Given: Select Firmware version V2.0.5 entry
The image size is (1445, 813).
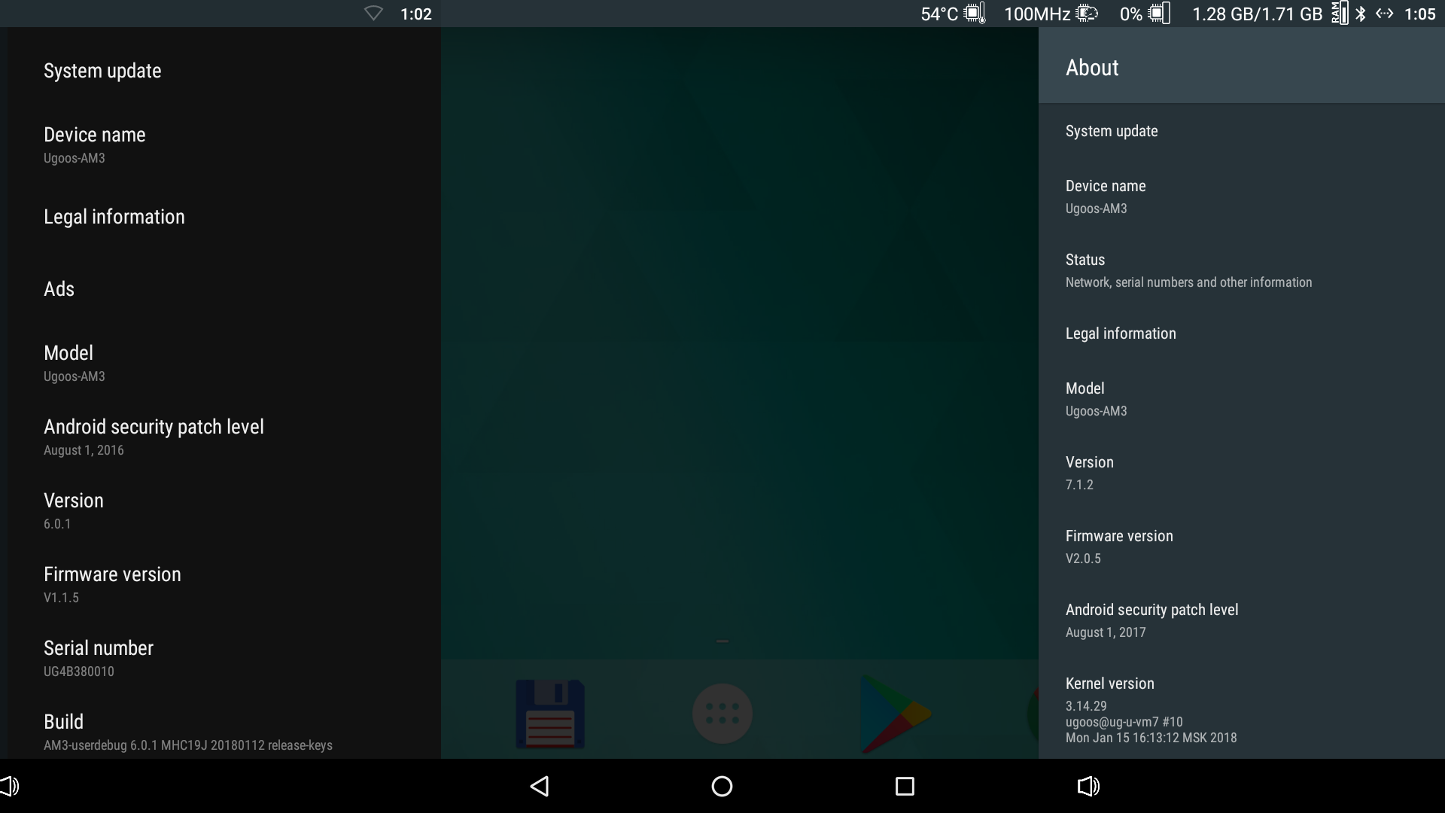Looking at the screenshot, I should click(x=1242, y=547).
